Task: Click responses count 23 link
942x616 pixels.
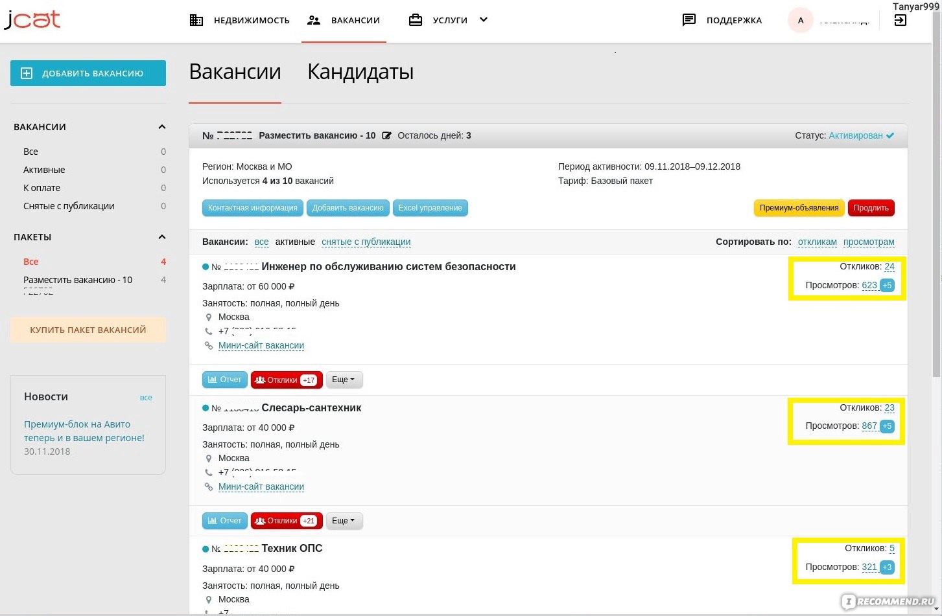Action: (889, 408)
